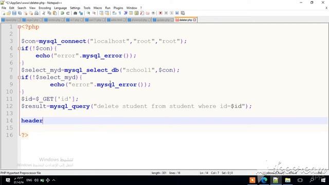Image resolution: width=329 pixels, height=185 pixels.
Task: Open Microsoft Edge from the taskbar
Action: [264, 180]
